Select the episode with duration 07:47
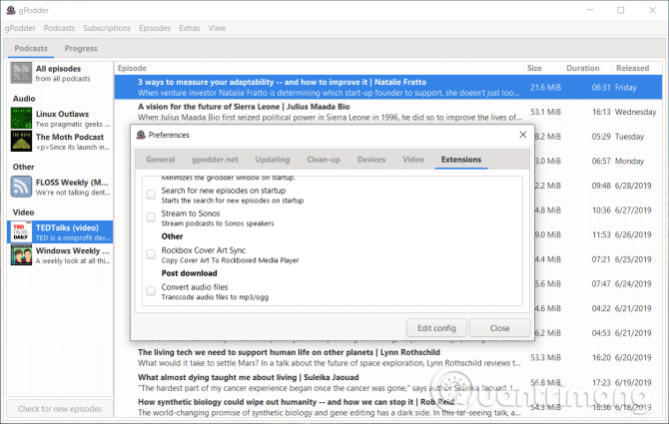 598,284
